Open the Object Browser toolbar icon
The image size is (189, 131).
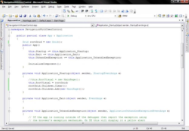click(168, 16)
